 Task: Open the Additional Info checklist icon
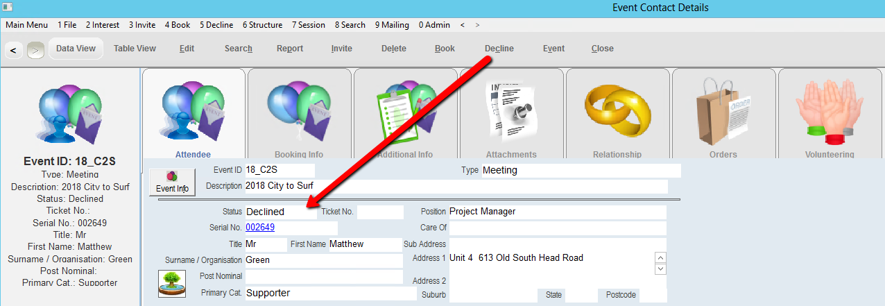point(406,111)
